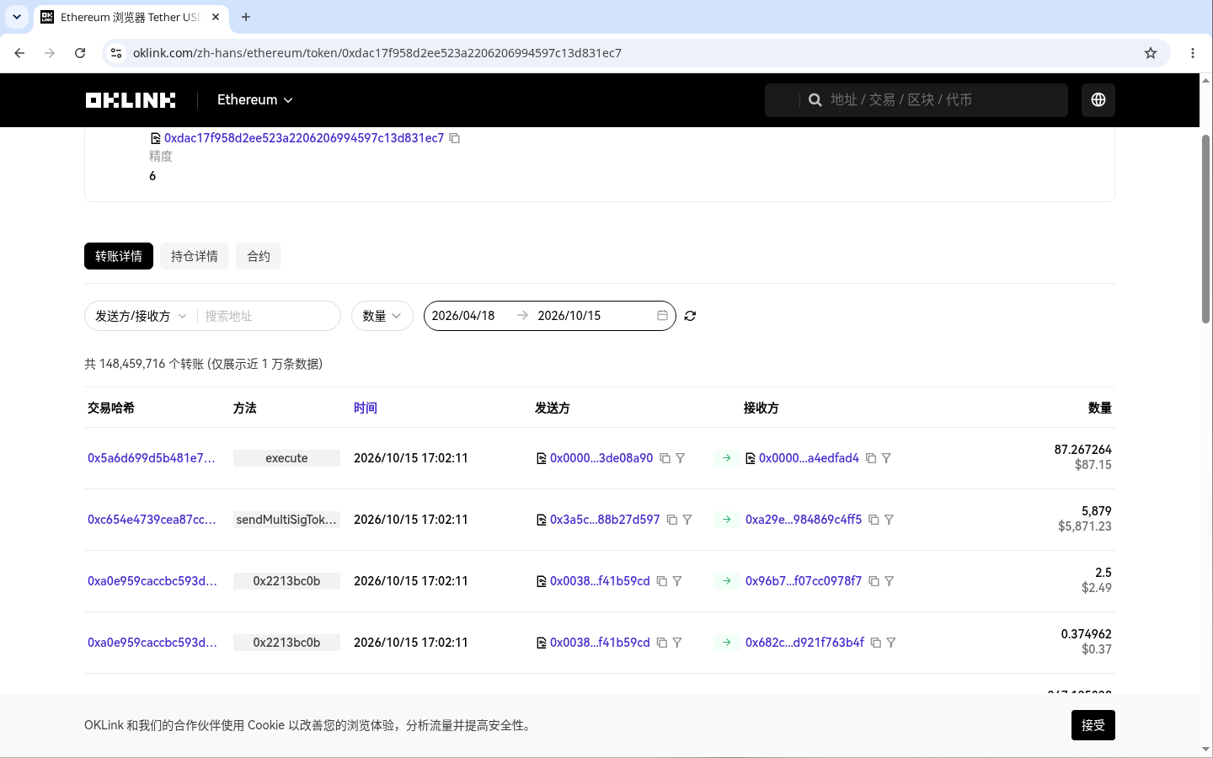Filter by receiver 0x682c...d921f763b4f
Image resolution: width=1213 pixels, height=758 pixels.
(891, 643)
